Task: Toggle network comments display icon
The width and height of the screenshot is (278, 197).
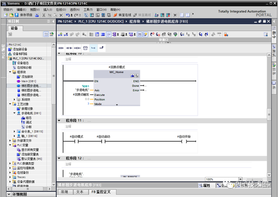Action: [x=139, y=34]
